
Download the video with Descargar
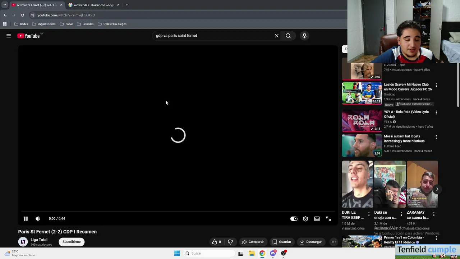pyautogui.click(x=311, y=242)
